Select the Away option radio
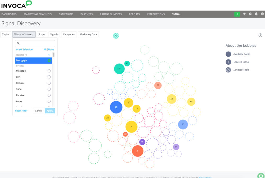This screenshot has height=178, width=265. click(49, 101)
